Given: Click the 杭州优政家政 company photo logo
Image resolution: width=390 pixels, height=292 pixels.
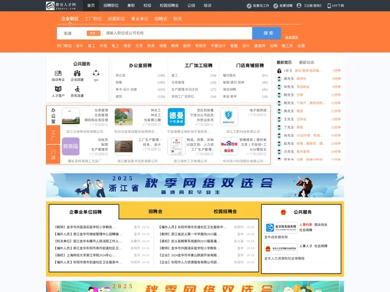Looking at the screenshot, I should click(123, 117).
